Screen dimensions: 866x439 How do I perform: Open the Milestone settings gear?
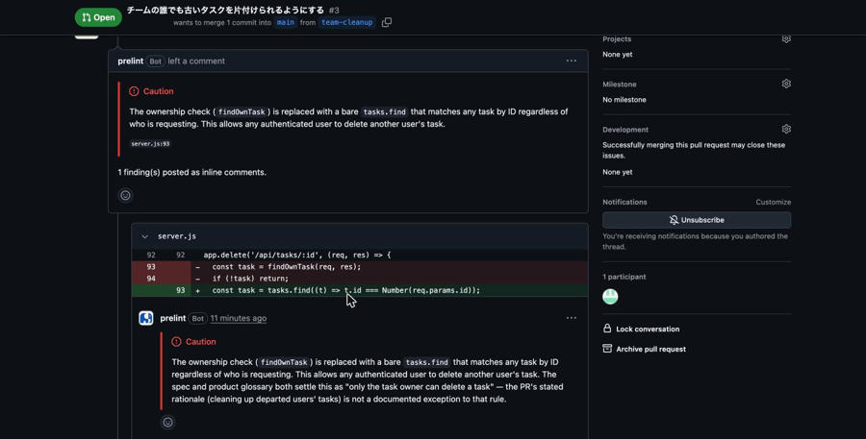click(x=786, y=84)
